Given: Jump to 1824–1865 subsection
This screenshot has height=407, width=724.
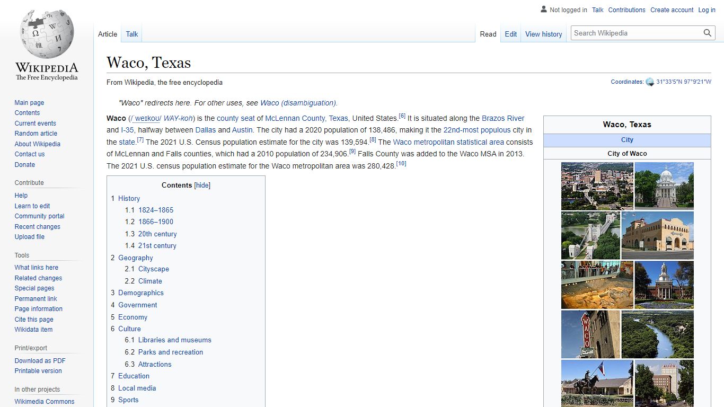Looking at the screenshot, I should (156, 210).
